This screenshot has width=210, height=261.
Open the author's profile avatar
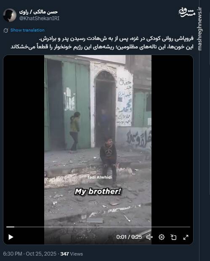[10, 15]
